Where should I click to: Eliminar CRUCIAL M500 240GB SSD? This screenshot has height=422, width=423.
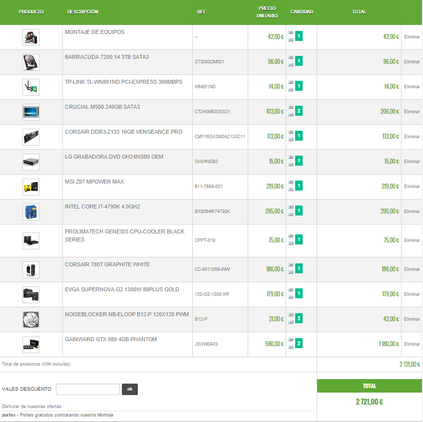pos(412,112)
